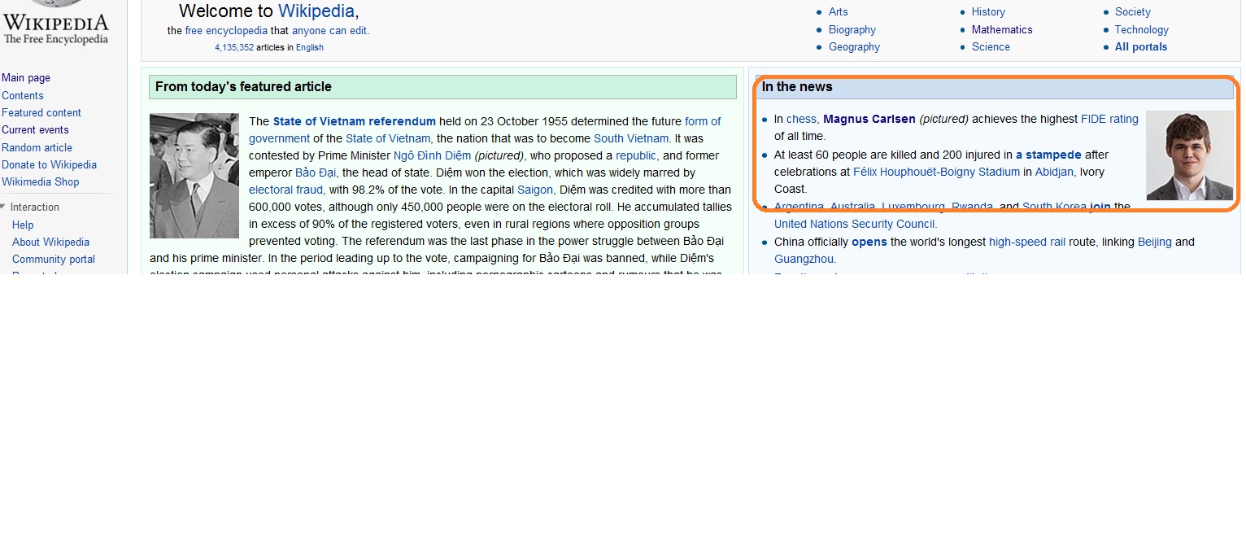Click the 4,135,352 articles count link
This screenshot has width=1246, height=546.
pos(234,47)
